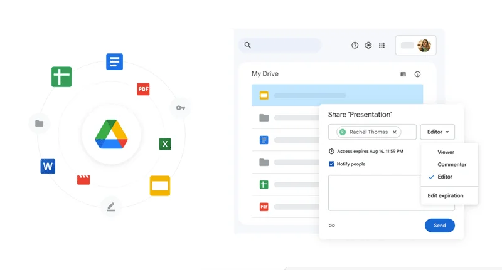The image size is (502, 270).
Task: Click the search magnifier icon in Drive
Action: [247, 45]
